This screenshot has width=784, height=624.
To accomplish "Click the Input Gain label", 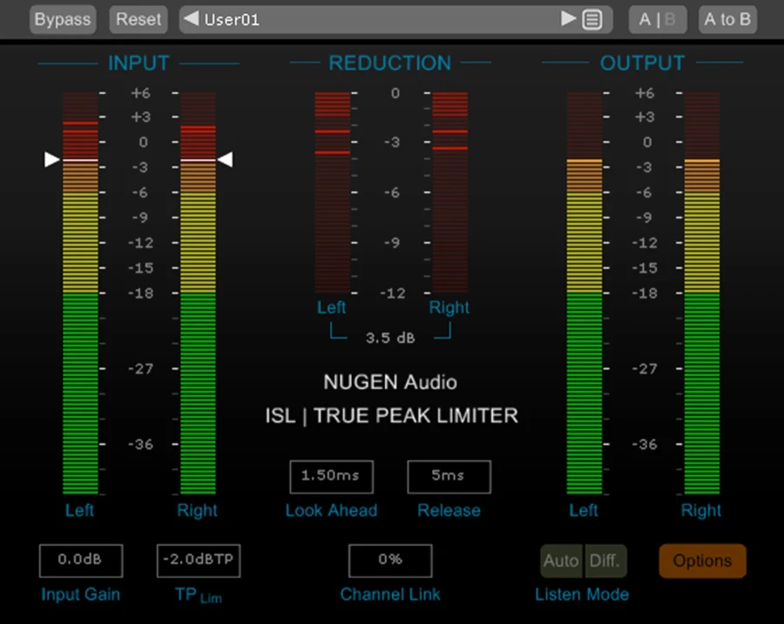I will (x=80, y=594).
